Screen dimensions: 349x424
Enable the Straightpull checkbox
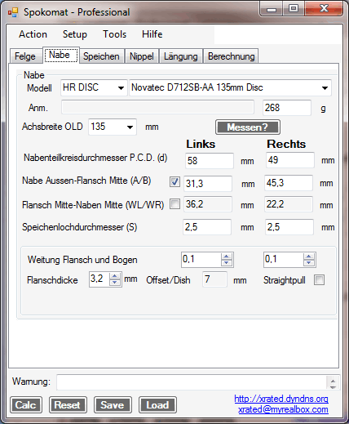pyautogui.click(x=319, y=280)
